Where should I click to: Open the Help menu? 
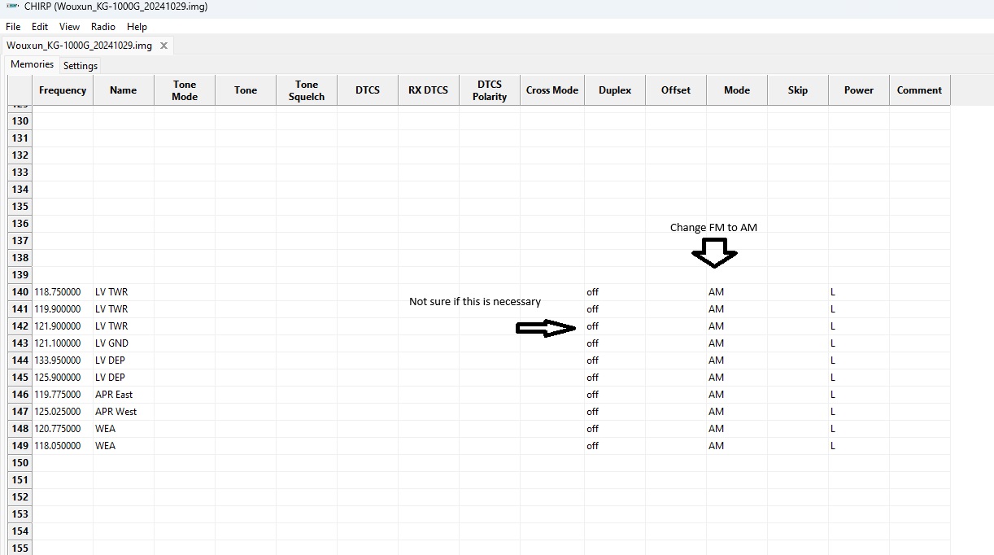pos(137,27)
